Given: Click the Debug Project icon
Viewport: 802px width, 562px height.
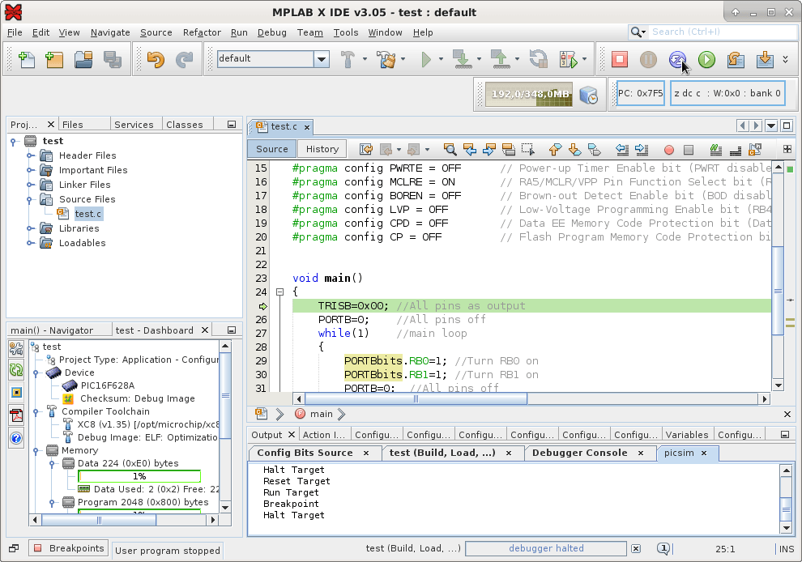Looking at the screenshot, I should point(568,59).
